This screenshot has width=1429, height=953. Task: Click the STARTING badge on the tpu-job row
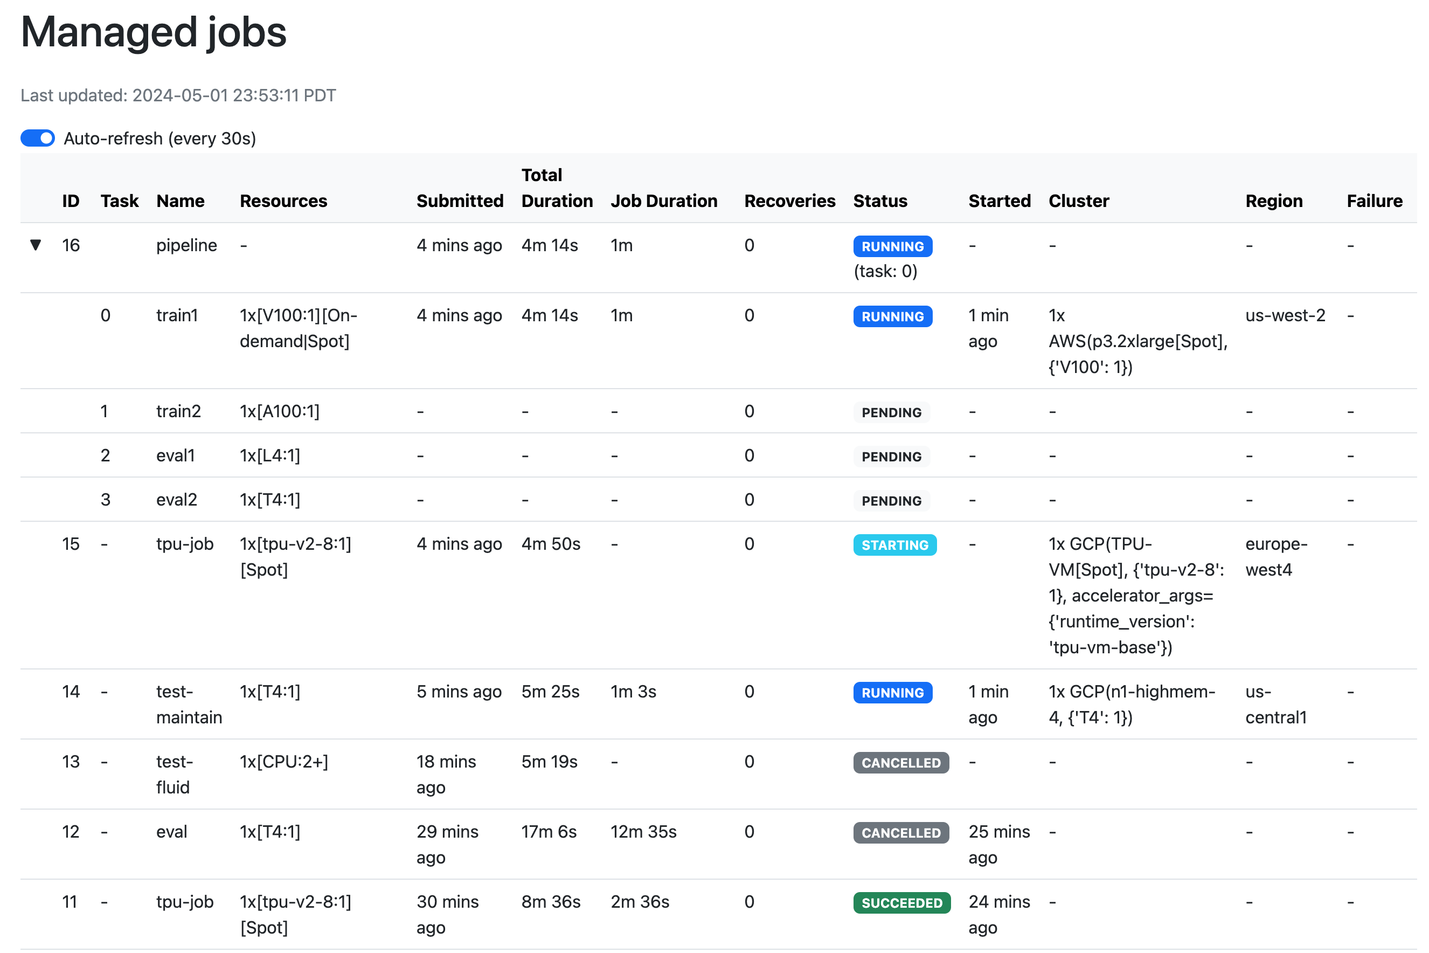click(x=894, y=545)
